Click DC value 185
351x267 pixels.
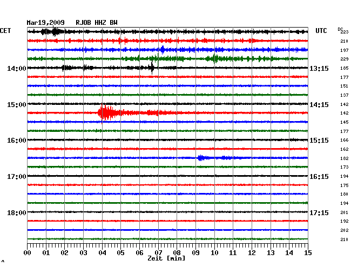pos(345,68)
